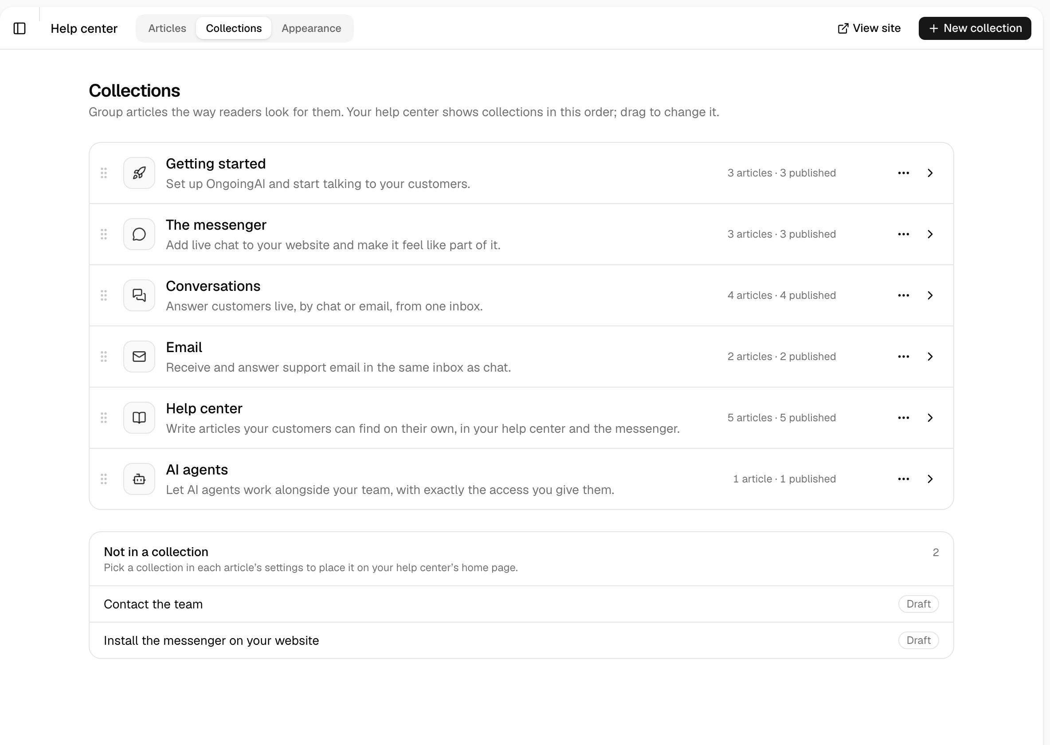
Task: Click Draft badge on Install the messenger
Action: tap(918, 640)
